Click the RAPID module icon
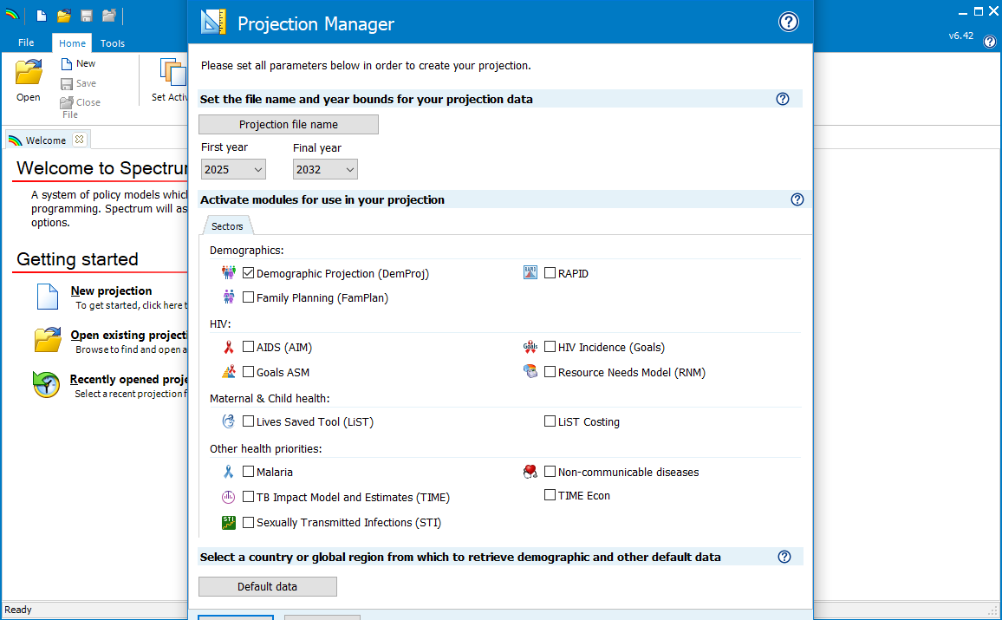Screen dimensions: 1002x620 tap(530, 273)
